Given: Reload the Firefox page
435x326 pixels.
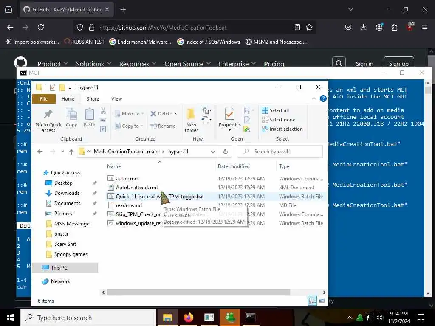Looking at the screenshot, I should (41, 27).
